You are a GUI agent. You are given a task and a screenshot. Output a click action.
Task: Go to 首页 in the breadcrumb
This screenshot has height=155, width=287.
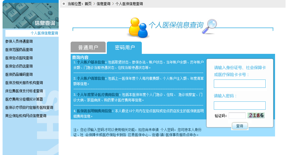pyautogui.click(x=88, y=4)
